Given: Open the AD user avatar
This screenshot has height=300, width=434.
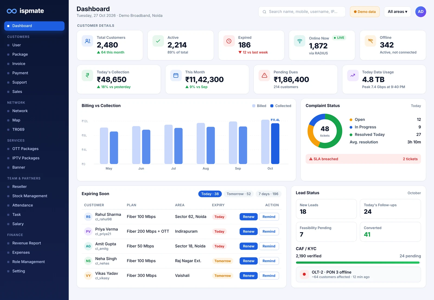Looking at the screenshot, I should 421,12.
